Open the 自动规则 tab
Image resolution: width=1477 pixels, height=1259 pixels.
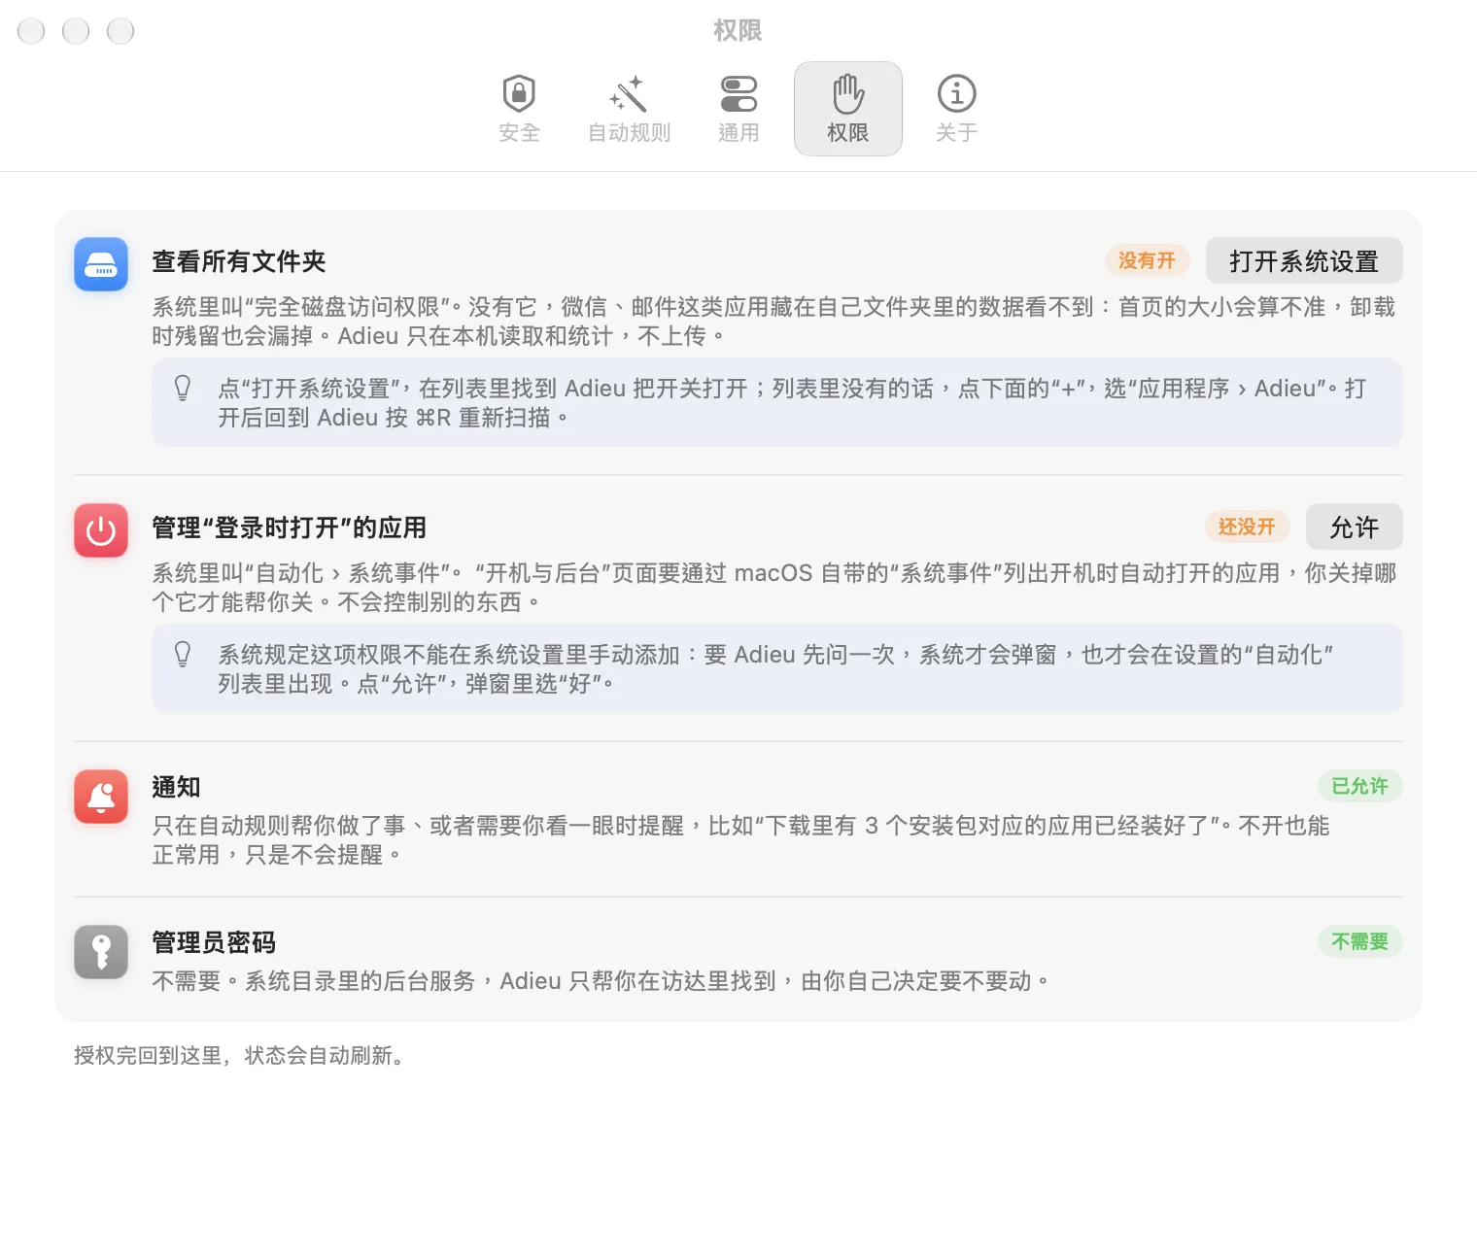[629, 109]
